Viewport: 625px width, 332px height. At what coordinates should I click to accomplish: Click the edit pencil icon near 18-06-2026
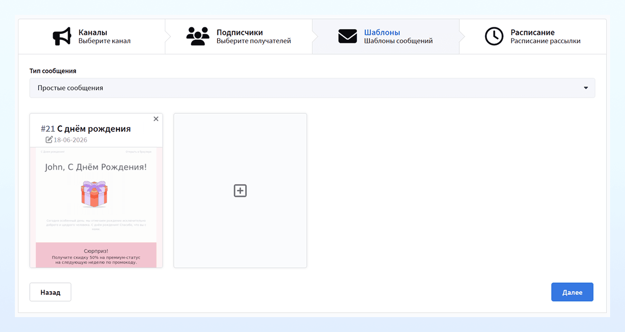[49, 140]
